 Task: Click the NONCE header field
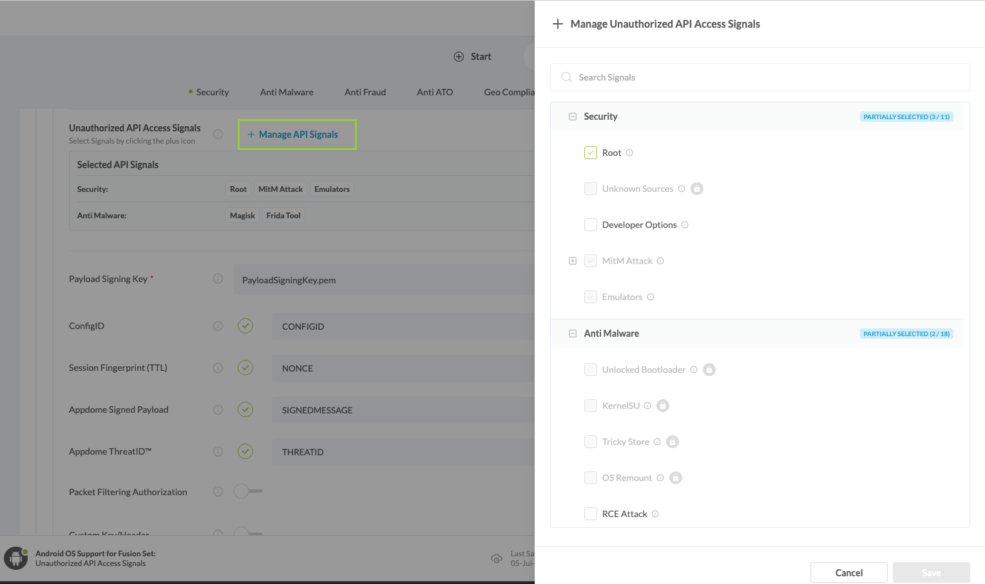coord(403,368)
